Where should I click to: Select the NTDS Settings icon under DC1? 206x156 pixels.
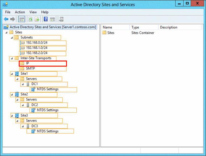[x=33, y=89]
